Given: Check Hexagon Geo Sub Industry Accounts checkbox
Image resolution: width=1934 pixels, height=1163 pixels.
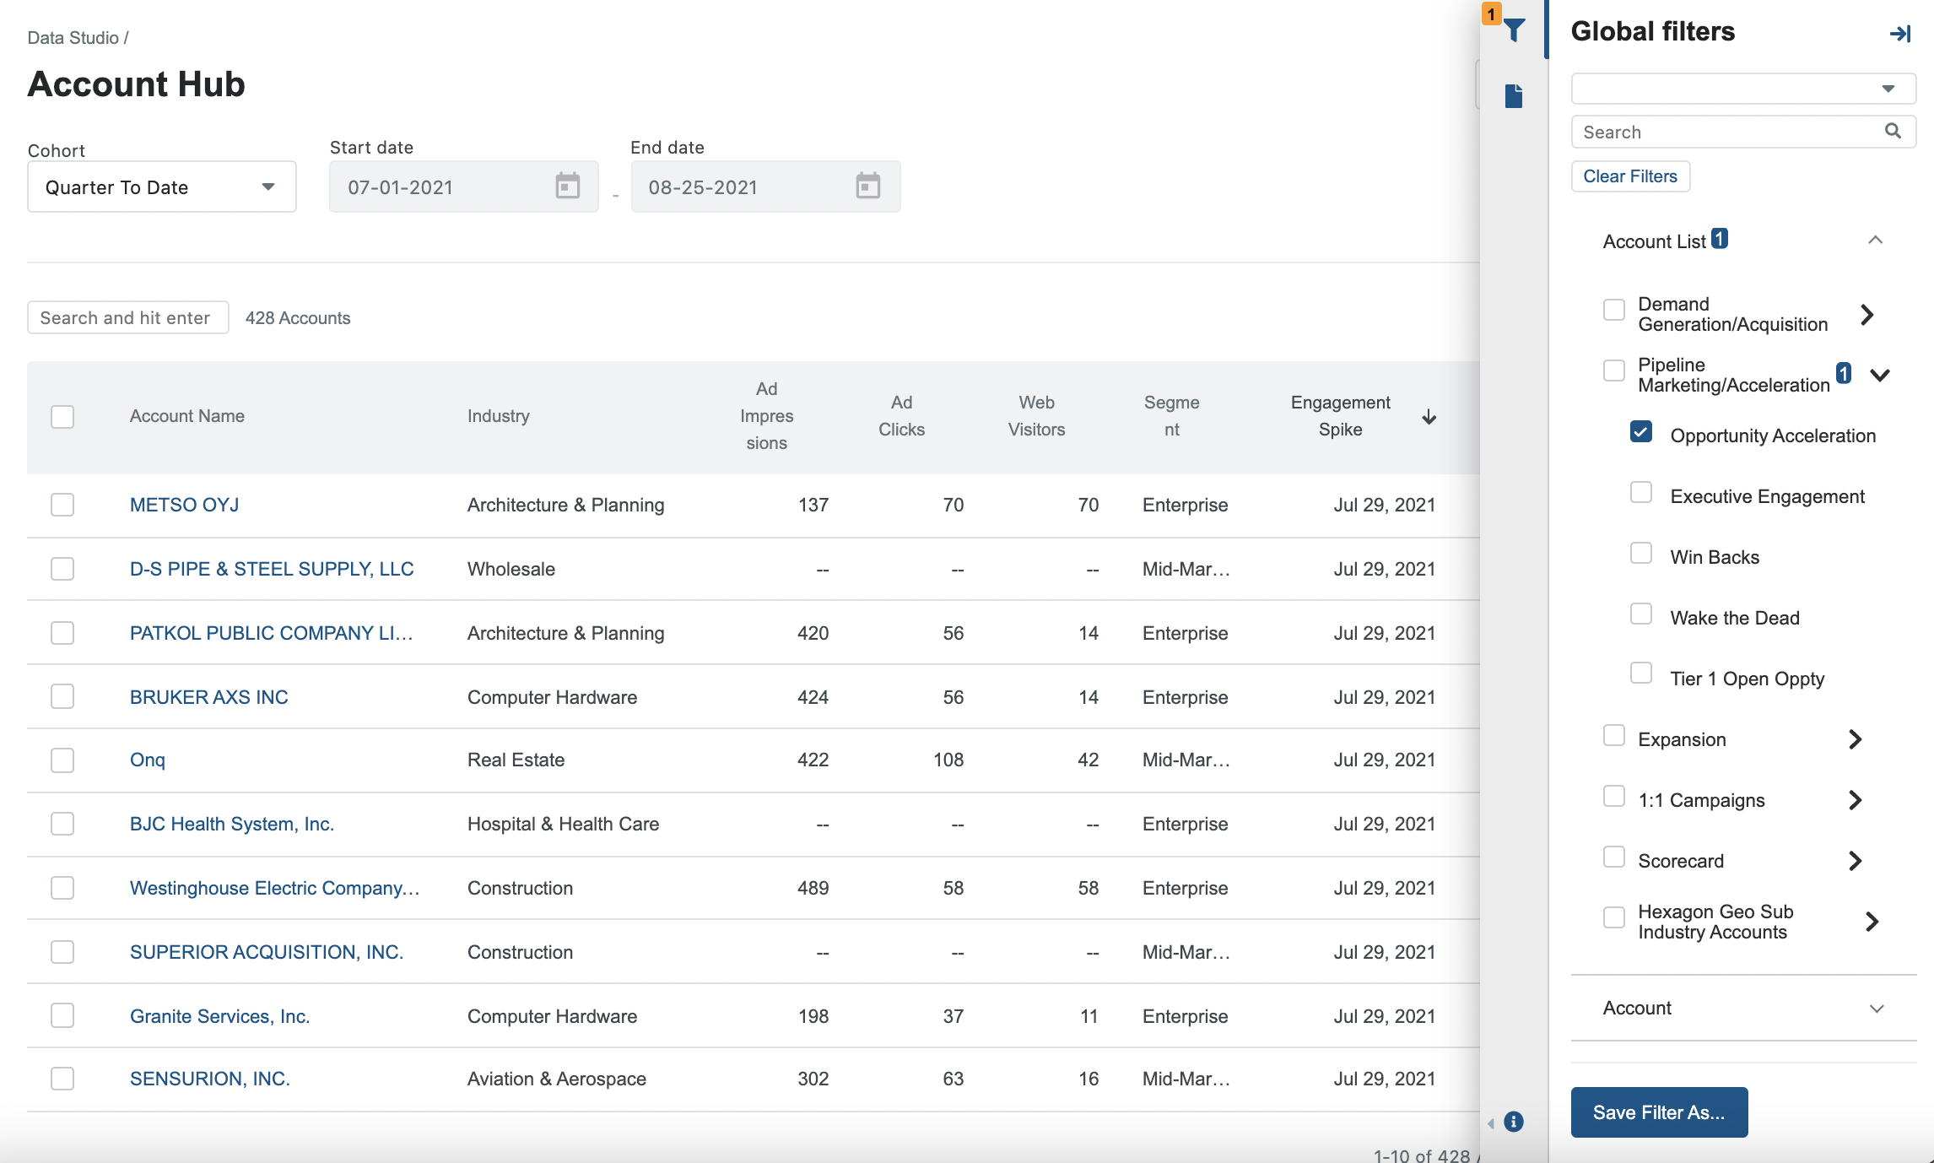Looking at the screenshot, I should click(1614, 917).
